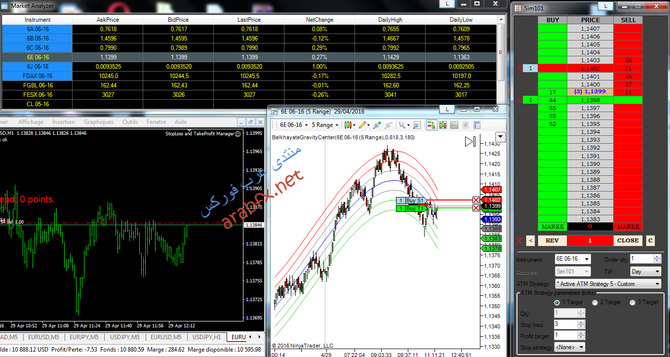The image size is (670, 357).
Task: Click the L link button in chart window
Action: pos(447,109)
